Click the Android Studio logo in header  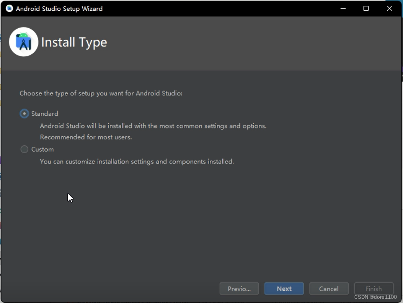coord(24,42)
